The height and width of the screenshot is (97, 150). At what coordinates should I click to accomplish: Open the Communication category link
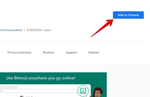click(11, 30)
